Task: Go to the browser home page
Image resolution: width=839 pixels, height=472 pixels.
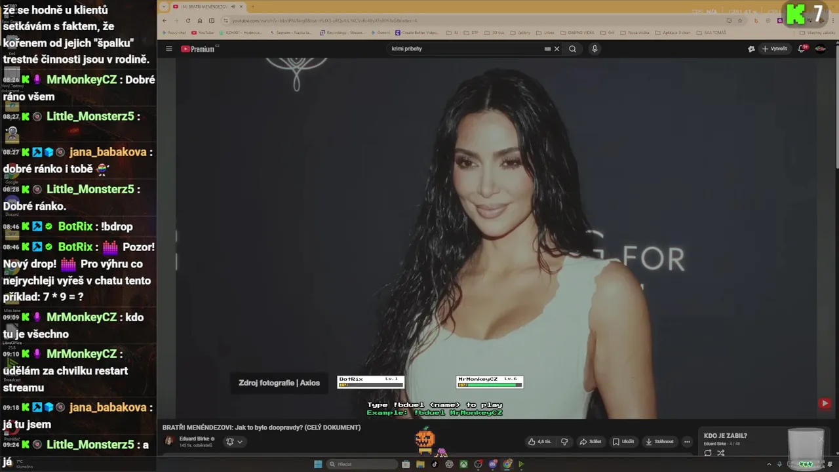Action: pos(200,20)
